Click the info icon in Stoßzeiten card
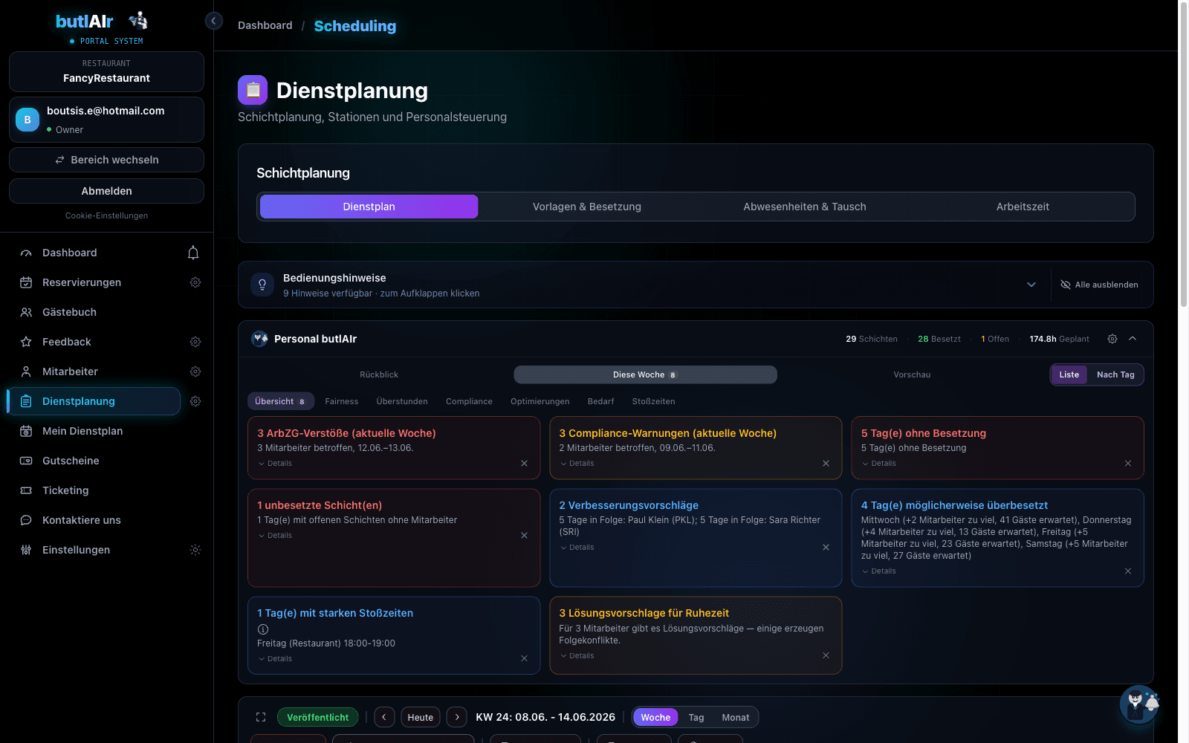Screen dimensions: 1189x743 (x=263, y=629)
